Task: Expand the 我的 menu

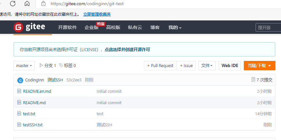Action: [x=175, y=27]
